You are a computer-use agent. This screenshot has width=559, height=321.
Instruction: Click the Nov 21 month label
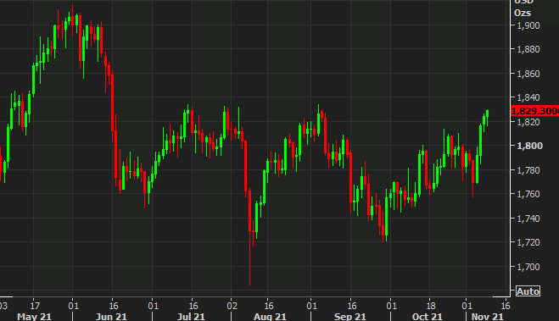point(488,317)
